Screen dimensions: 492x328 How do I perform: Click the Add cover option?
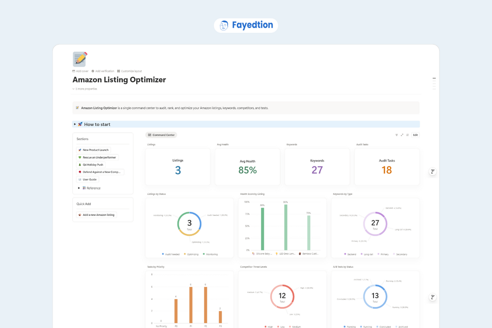(x=80, y=71)
